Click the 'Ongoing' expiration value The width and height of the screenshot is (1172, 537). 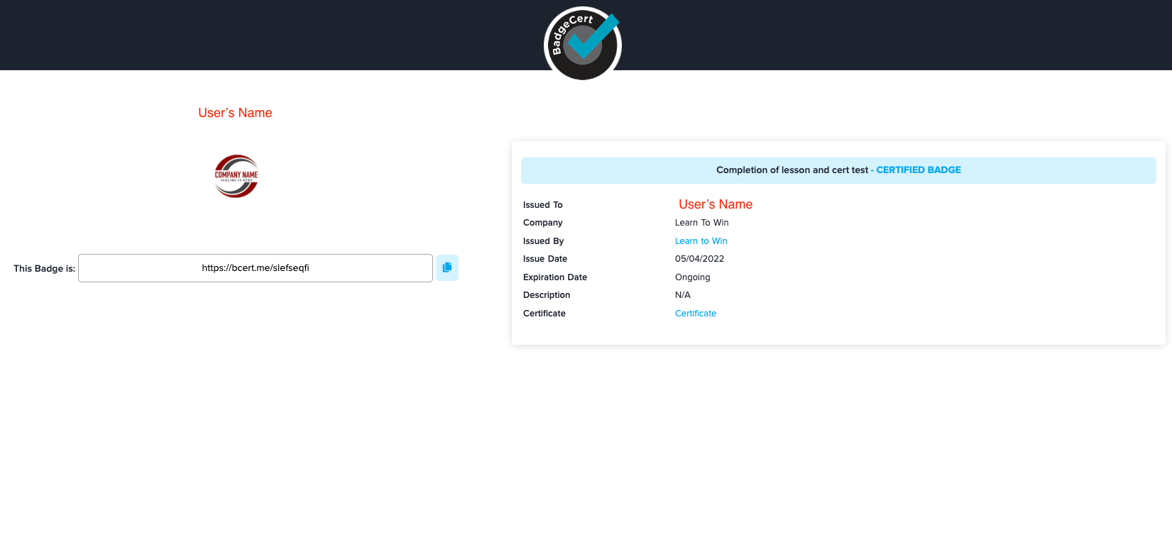coord(692,277)
